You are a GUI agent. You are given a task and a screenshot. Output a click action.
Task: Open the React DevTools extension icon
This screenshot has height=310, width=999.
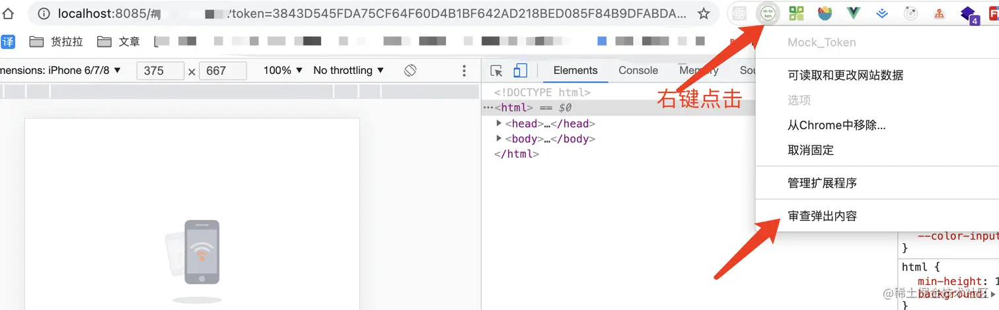[739, 13]
